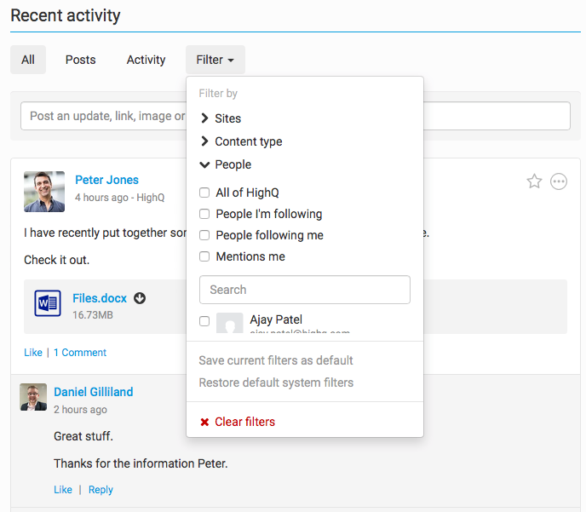Image resolution: width=586 pixels, height=512 pixels.
Task: Click the Word document file icon
Action: click(48, 303)
